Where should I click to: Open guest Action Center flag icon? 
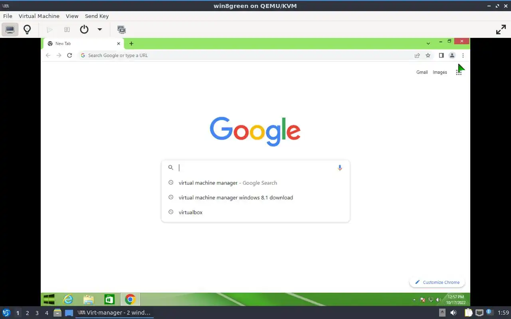tap(422, 300)
